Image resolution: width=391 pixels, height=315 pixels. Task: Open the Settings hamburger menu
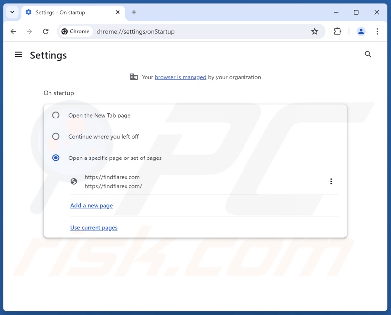tap(19, 55)
